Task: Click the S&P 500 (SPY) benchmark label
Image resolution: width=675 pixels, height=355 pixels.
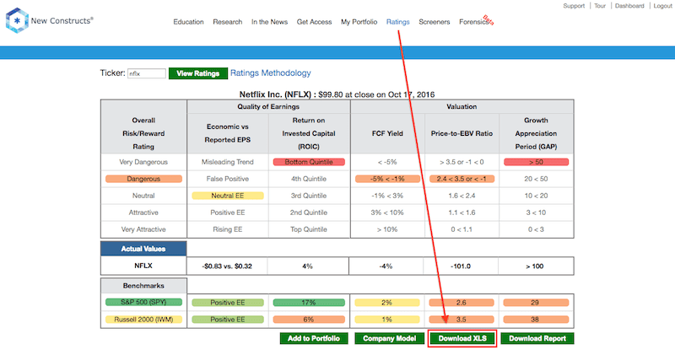Action: coord(143,303)
